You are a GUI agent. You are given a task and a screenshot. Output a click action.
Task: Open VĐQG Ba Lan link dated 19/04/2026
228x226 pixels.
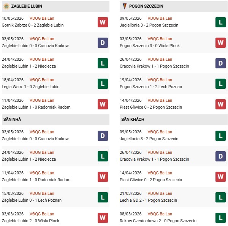coord(160,80)
